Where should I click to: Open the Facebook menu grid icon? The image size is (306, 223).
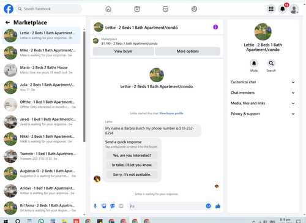pyautogui.click(x=271, y=9)
